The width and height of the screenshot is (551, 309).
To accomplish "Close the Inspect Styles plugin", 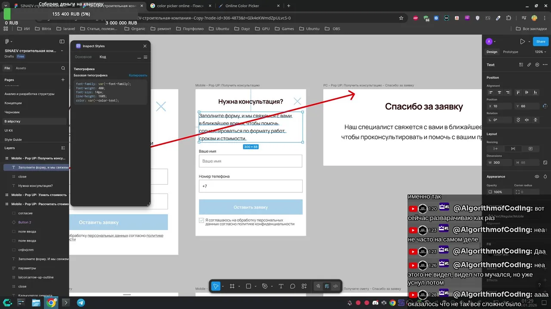I will [145, 46].
